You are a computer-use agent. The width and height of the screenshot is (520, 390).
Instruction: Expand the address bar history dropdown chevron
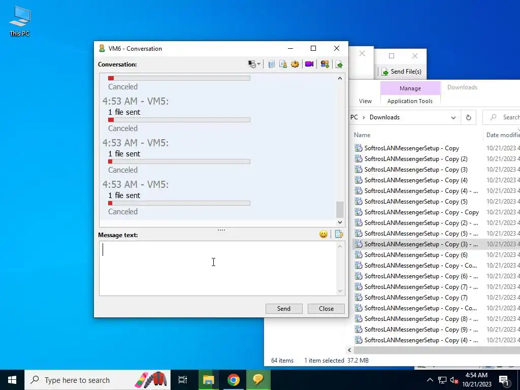pos(453,117)
